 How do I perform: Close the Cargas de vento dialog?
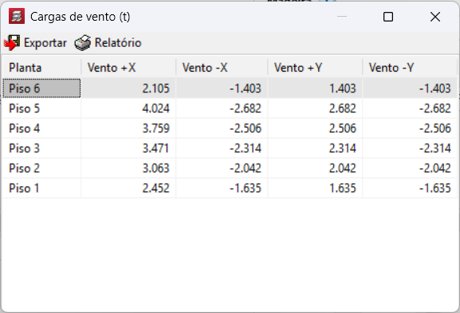click(435, 17)
